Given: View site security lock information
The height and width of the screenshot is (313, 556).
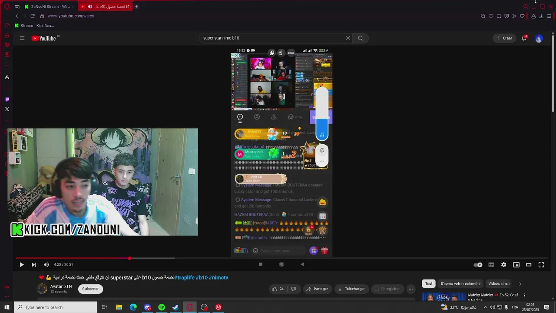Looking at the screenshot, I should [x=42, y=16].
